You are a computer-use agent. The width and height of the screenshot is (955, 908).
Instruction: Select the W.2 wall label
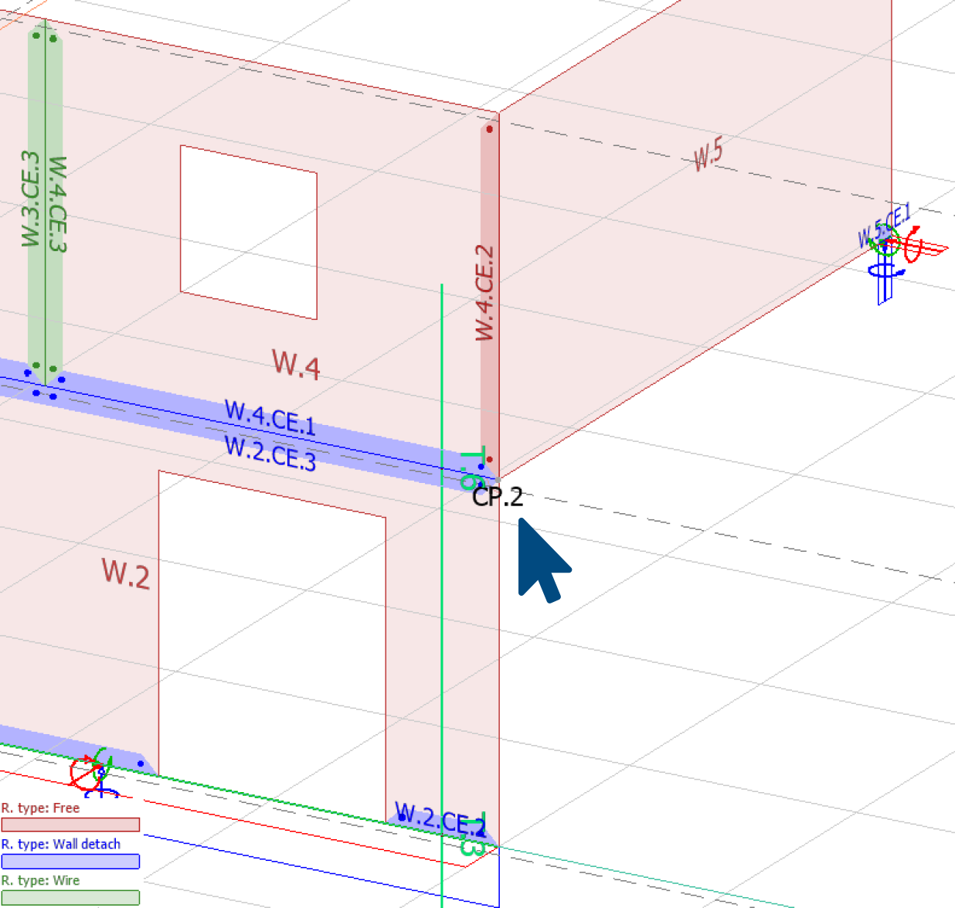point(126,573)
